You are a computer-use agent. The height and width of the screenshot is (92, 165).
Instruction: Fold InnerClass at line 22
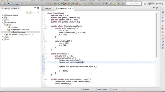click(x=46, y=54)
